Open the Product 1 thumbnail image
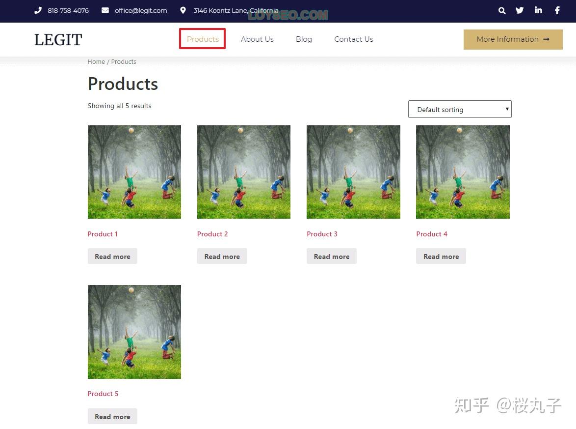The width and height of the screenshot is (576, 429). coord(134,172)
